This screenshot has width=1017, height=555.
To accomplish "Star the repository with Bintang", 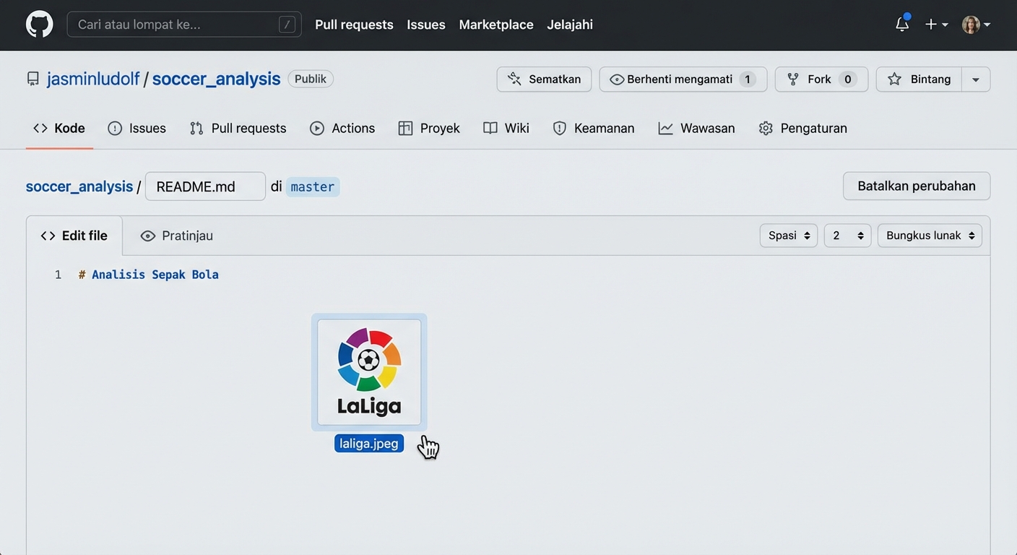I will click(x=919, y=79).
